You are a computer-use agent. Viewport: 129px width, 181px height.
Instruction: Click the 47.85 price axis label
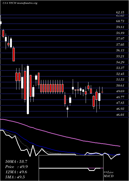pyautogui.click(x=120, y=103)
